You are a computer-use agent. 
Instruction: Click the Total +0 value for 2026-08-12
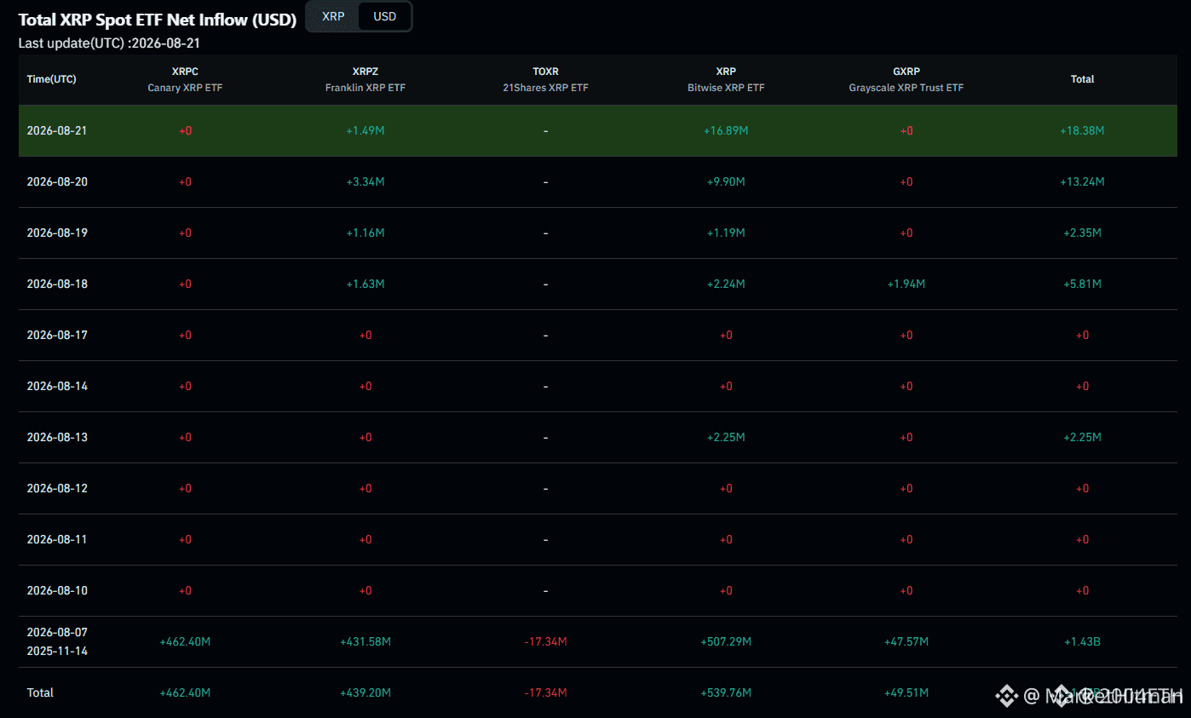(1082, 488)
